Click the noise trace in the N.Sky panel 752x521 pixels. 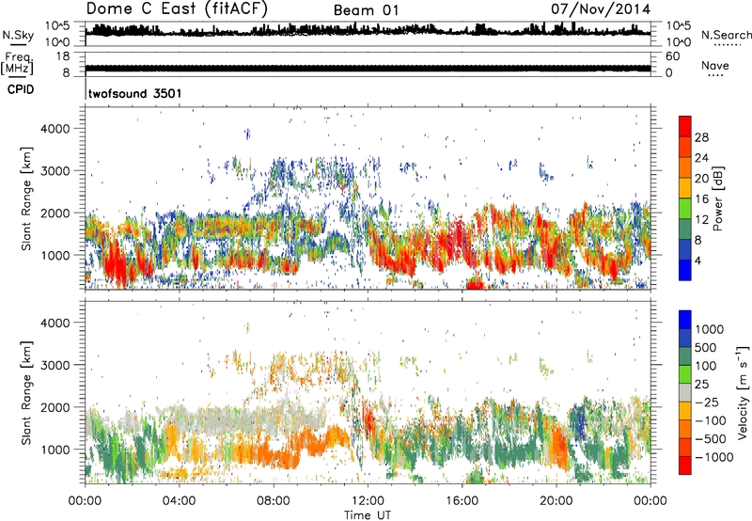click(x=368, y=31)
